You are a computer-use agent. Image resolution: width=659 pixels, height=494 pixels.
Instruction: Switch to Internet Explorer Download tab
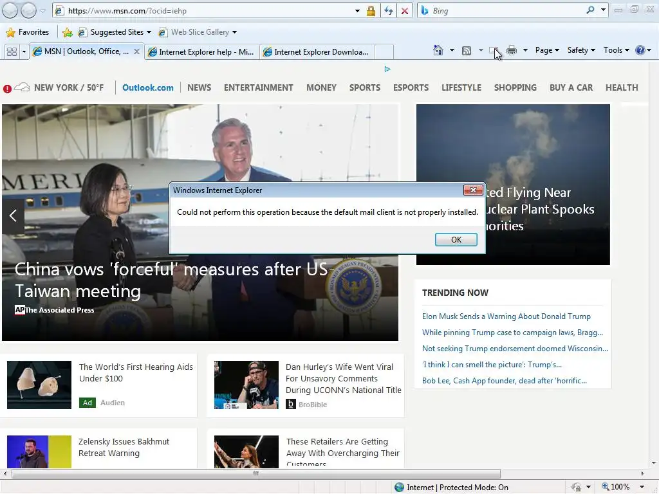pos(317,52)
